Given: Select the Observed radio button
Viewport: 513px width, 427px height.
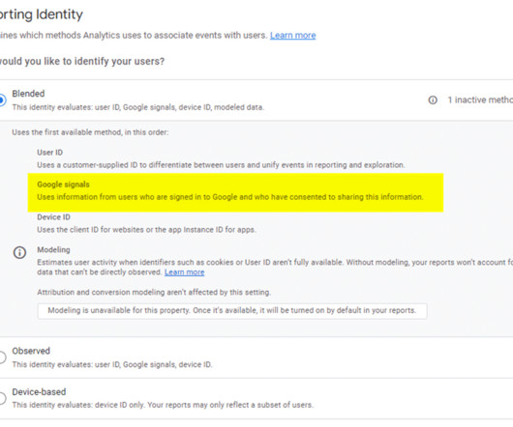Looking at the screenshot, I should point(2,357).
